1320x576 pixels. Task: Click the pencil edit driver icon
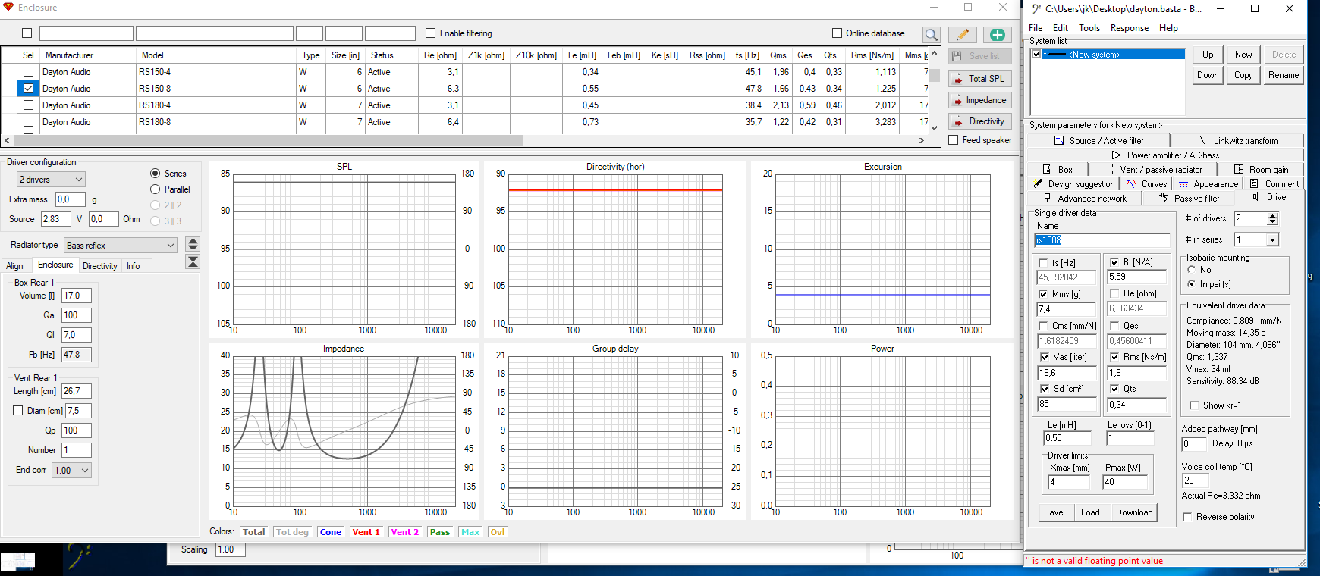coord(962,34)
